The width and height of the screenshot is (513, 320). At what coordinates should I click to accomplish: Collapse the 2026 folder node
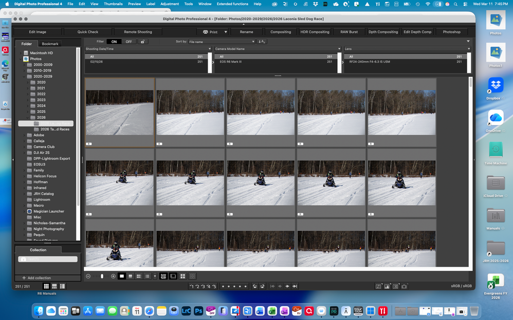(27, 117)
